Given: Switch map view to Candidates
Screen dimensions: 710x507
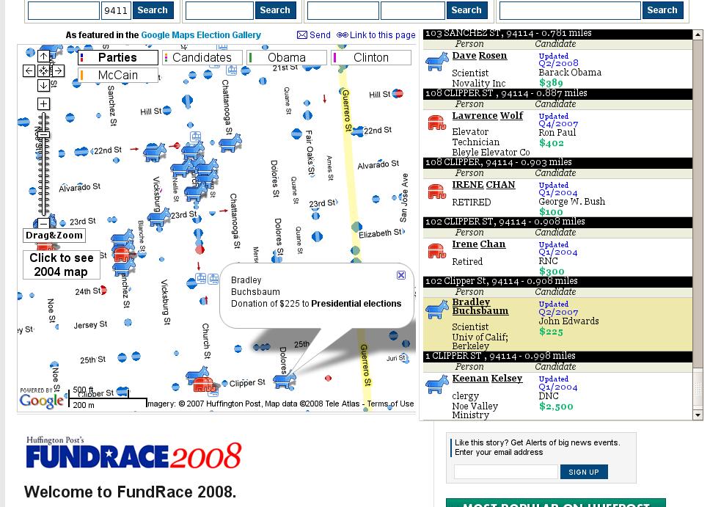Looking at the screenshot, I should [x=202, y=58].
